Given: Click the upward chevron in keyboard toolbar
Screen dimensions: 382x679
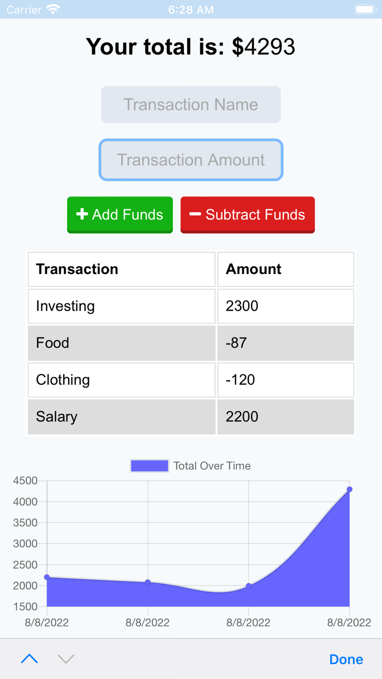Looking at the screenshot, I should [29, 659].
